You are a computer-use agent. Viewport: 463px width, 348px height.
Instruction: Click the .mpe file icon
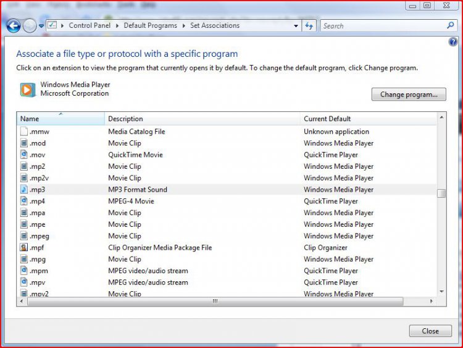pyautogui.click(x=24, y=224)
